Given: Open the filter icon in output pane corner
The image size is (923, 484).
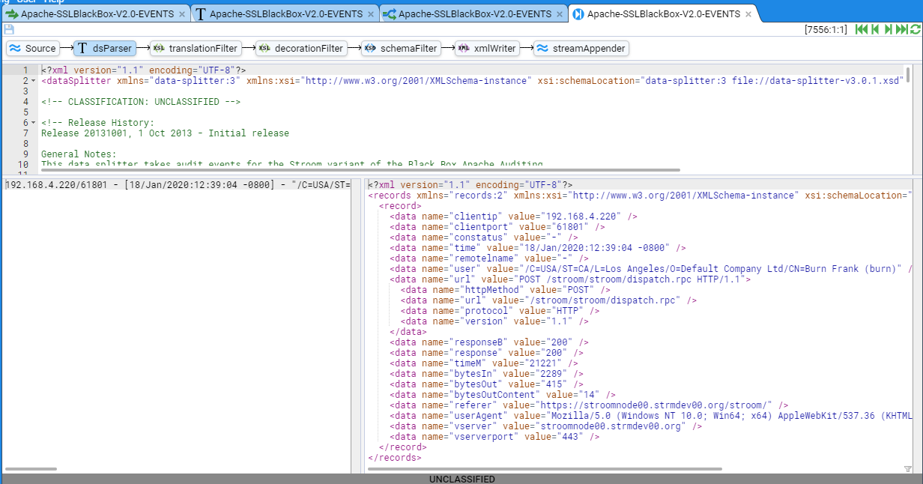Looking at the screenshot, I should (908, 469).
